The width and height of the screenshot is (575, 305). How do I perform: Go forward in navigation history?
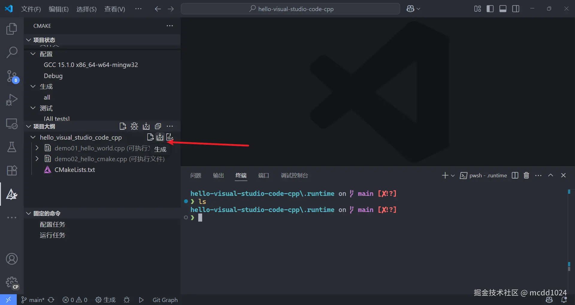tap(171, 9)
